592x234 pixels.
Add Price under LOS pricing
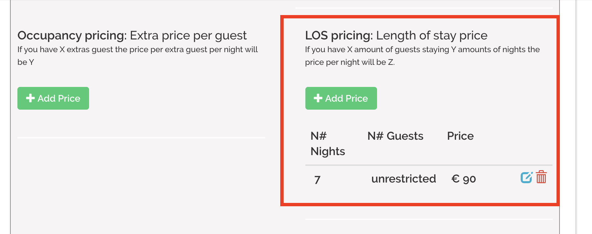tap(341, 98)
